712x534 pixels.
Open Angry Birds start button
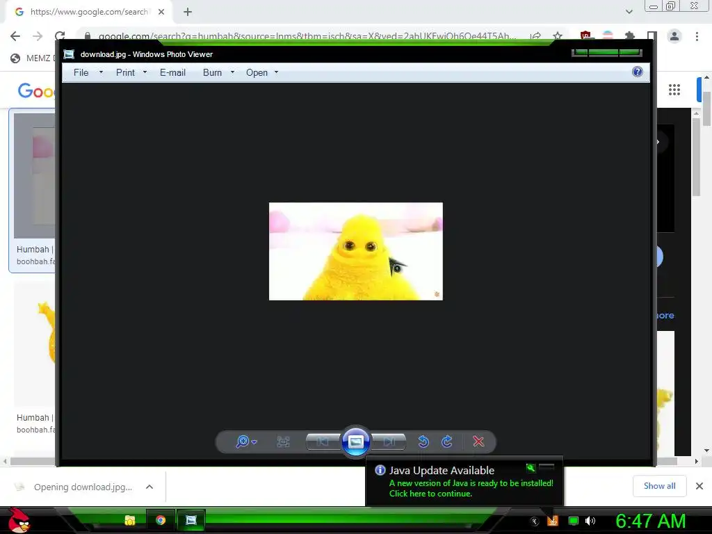[19, 520]
